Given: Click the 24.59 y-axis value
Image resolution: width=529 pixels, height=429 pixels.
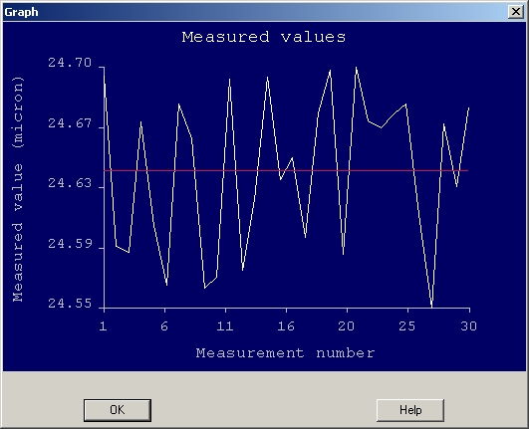Looking at the screenshot, I should [70, 243].
